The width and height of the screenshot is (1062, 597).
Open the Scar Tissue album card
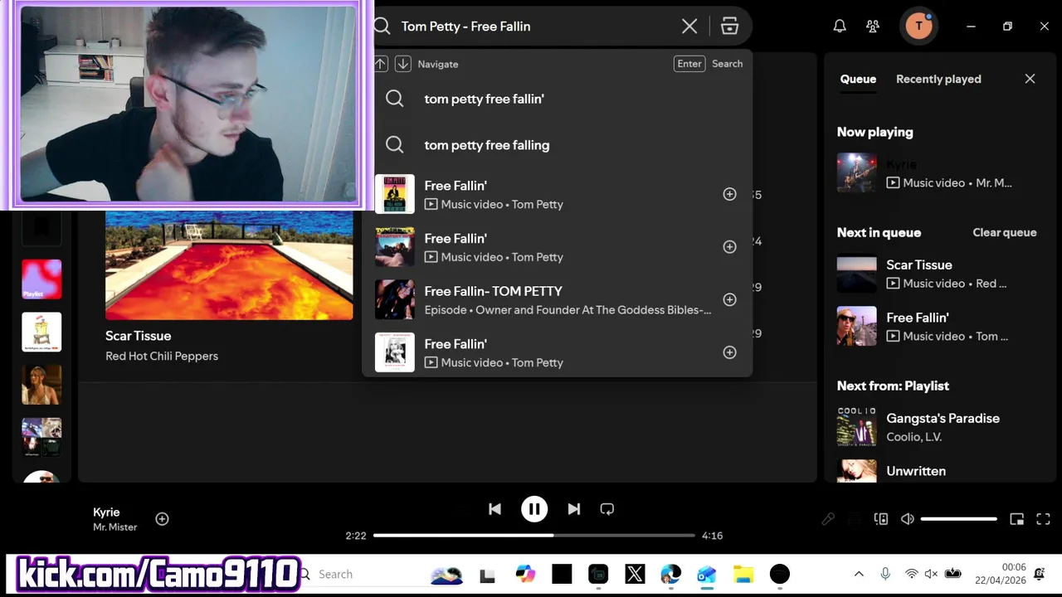(x=229, y=265)
